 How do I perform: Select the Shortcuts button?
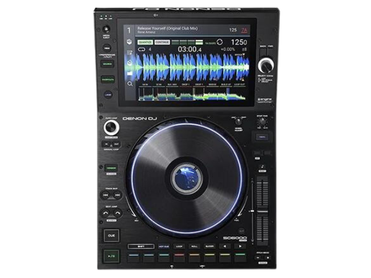(108, 80)
